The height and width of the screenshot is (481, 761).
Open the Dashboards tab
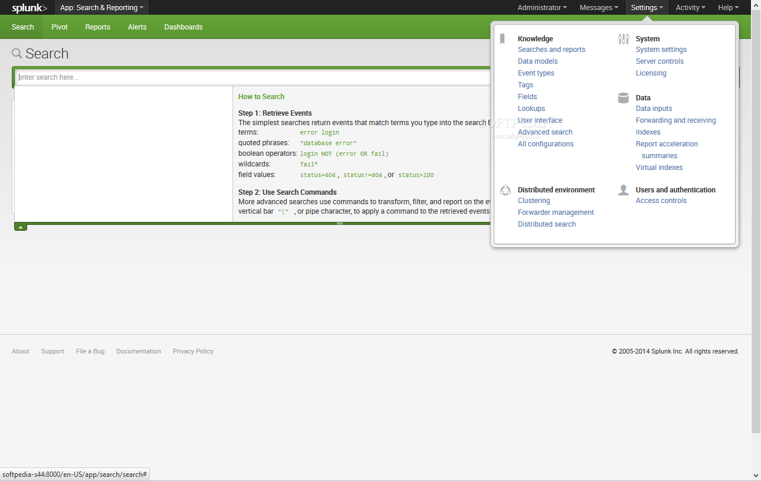[x=183, y=27]
